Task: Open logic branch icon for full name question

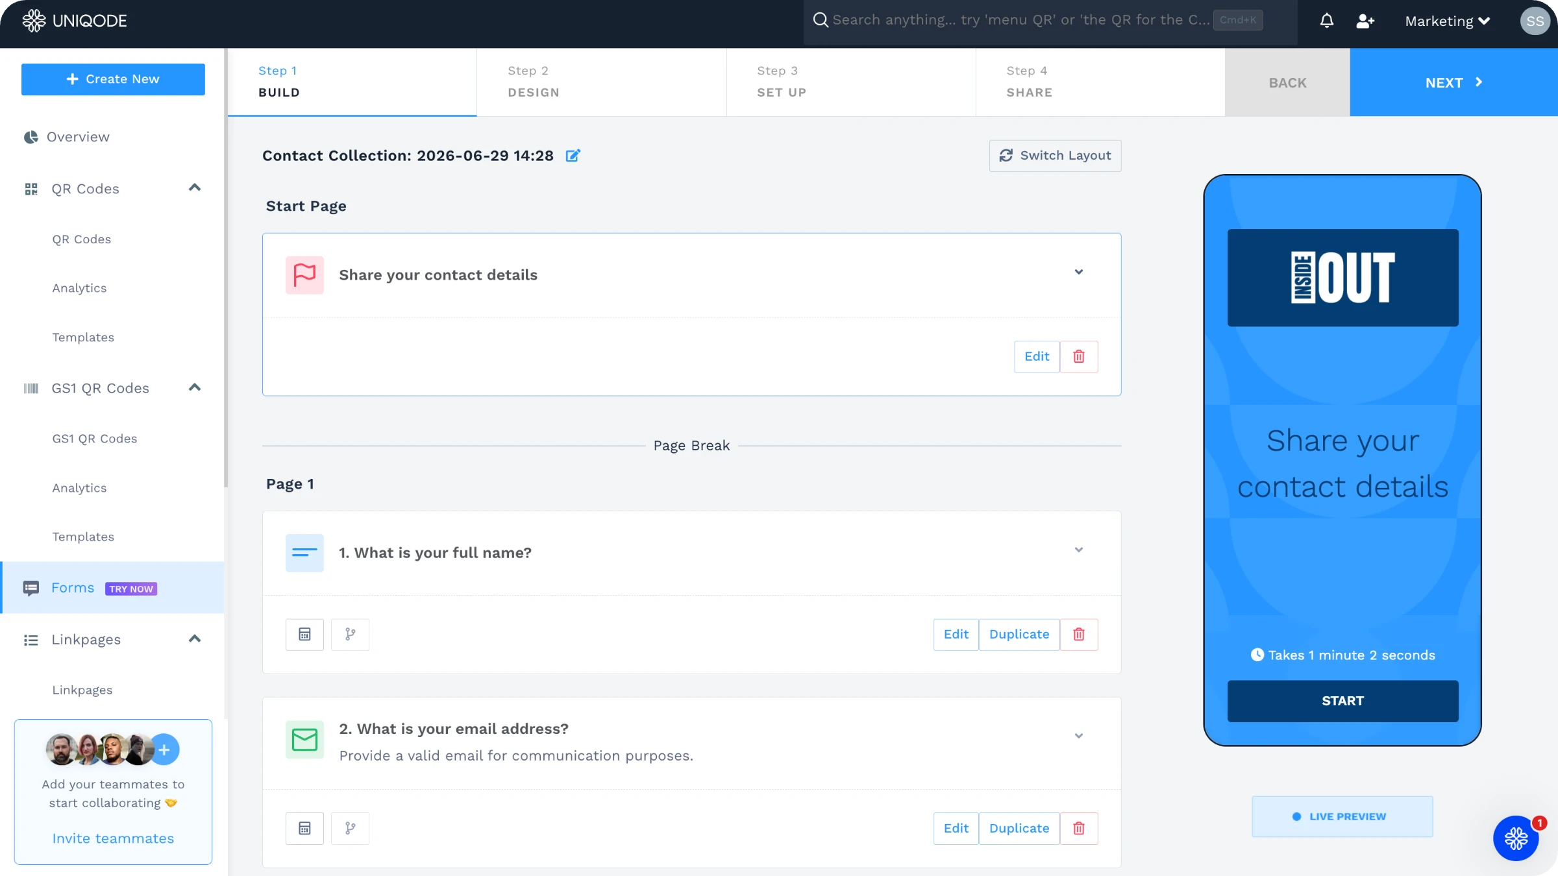Action: pyautogui.click(x=350, y=634)
